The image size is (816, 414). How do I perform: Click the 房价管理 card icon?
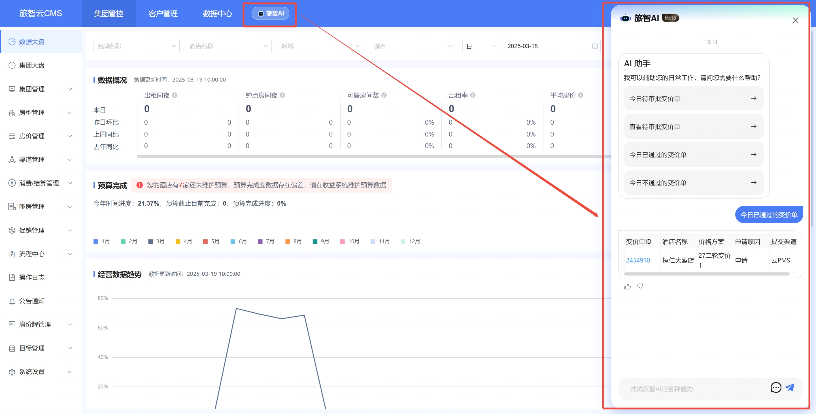tap(12, 136)
